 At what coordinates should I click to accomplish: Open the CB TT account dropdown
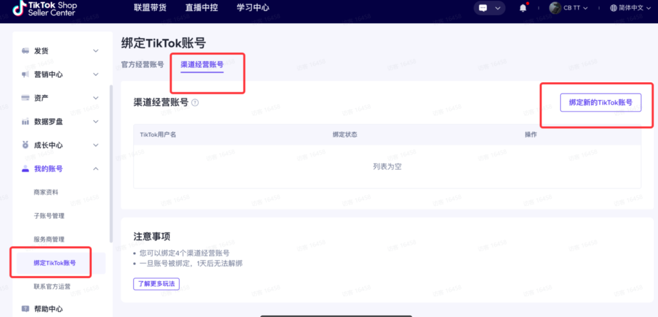tap(585, 8)
